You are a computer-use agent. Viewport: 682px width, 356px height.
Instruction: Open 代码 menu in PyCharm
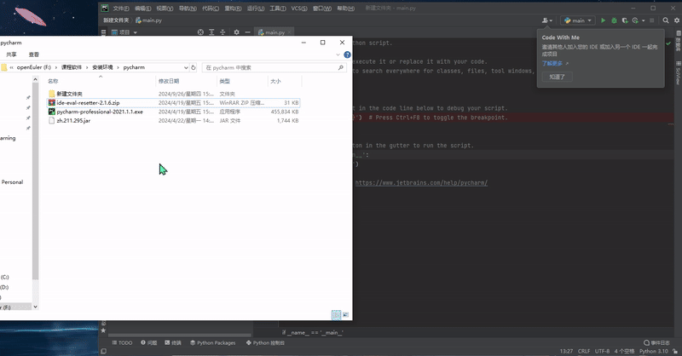click(x=211, y=9)
